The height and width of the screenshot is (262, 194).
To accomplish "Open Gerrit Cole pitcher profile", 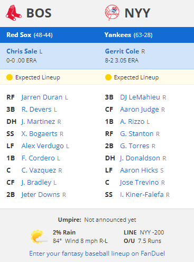I will coord(122,51).
